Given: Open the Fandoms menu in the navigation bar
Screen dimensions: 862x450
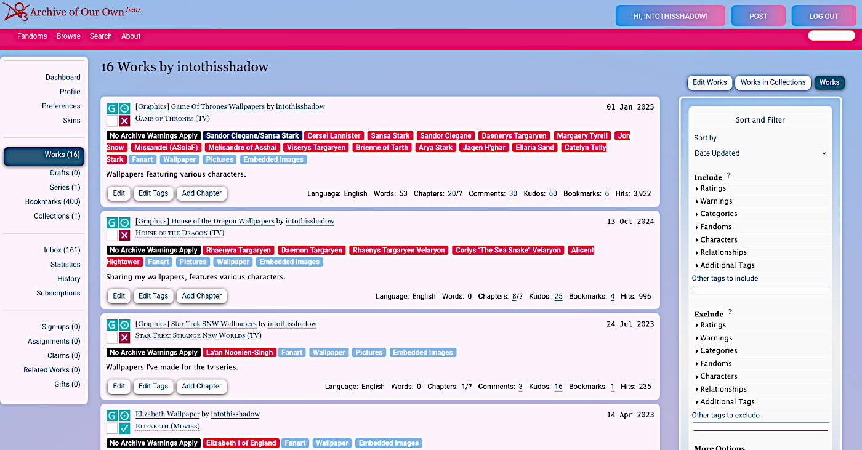Looking at the screenshot, I should pos(32,36).
